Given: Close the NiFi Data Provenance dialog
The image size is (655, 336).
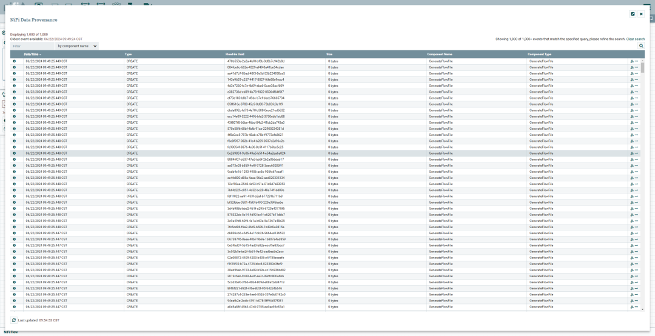Looking at the screenshot, I should (641, 14).
